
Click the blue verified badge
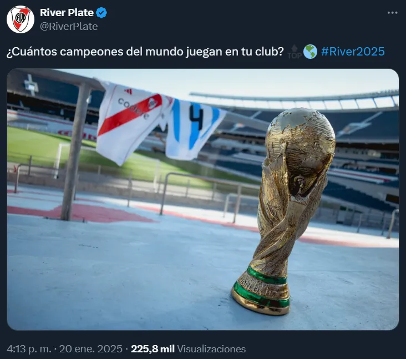pos(101,13)
